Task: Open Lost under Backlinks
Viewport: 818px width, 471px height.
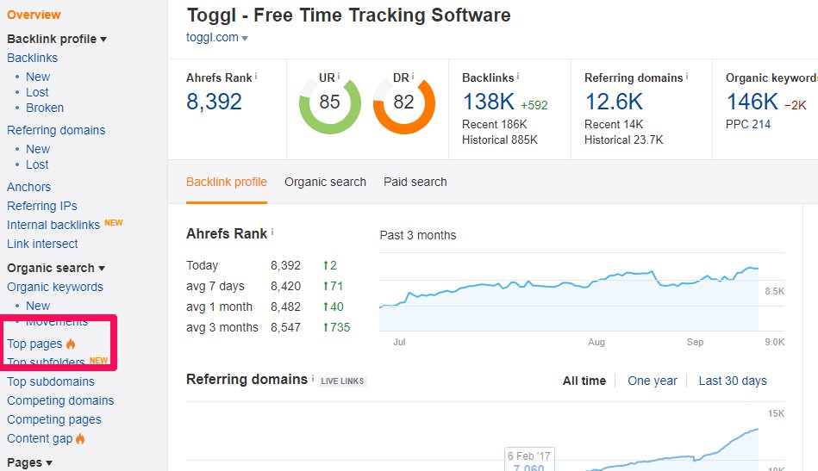Action: (37, 92)
